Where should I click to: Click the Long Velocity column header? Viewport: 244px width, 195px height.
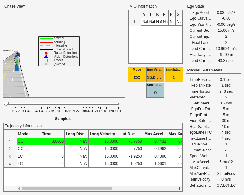point(104,134)
